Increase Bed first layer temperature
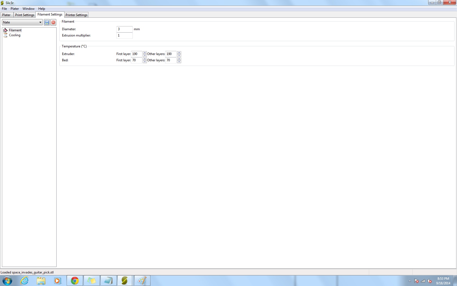457x286 pixels. tap(145, 59)
